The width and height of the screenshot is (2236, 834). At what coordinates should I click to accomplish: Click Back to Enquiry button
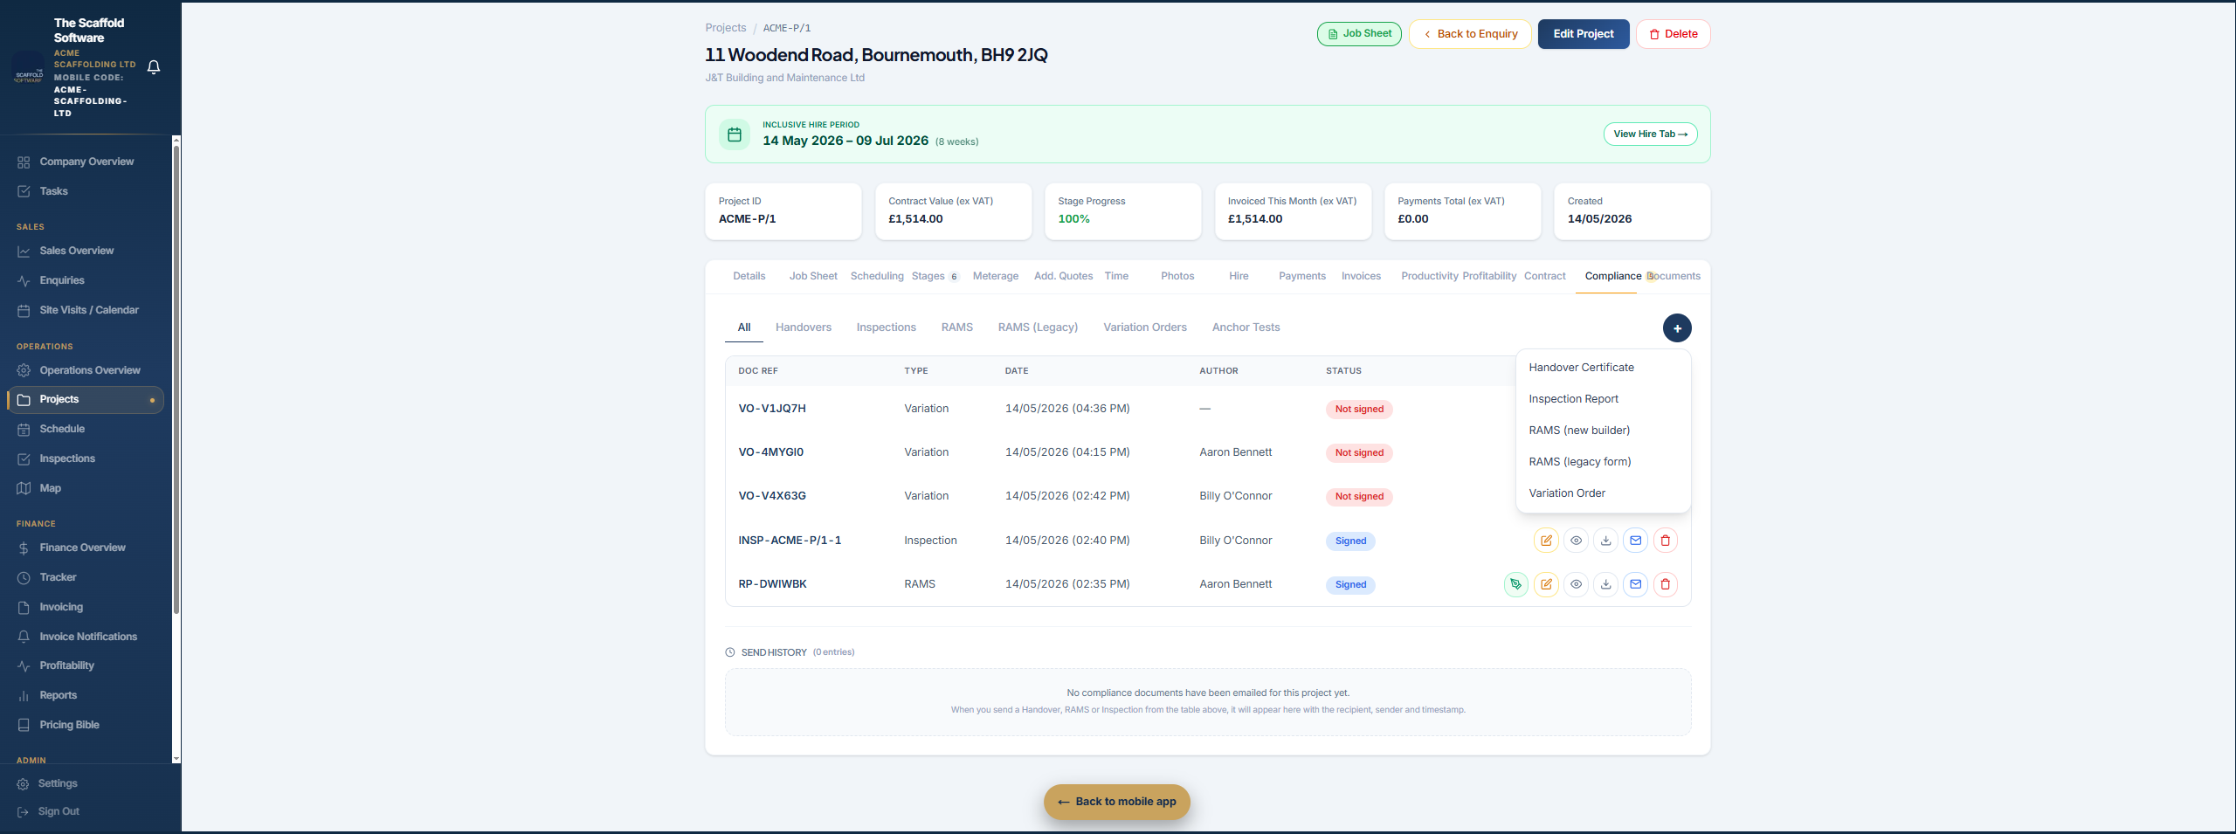[x=1470, y=34]
